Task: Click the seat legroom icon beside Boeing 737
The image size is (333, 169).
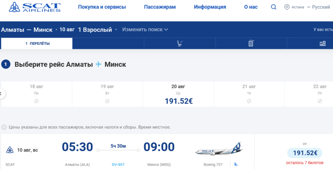Action: coord(236,164)
